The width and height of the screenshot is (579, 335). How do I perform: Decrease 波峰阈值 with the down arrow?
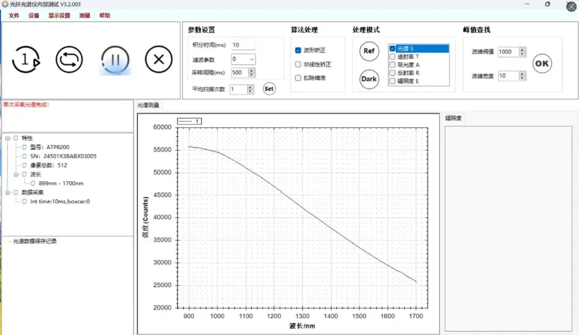point(522,54)
